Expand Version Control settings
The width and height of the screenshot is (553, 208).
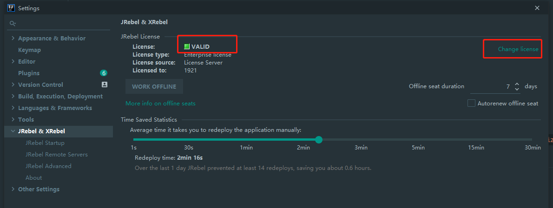13,84
